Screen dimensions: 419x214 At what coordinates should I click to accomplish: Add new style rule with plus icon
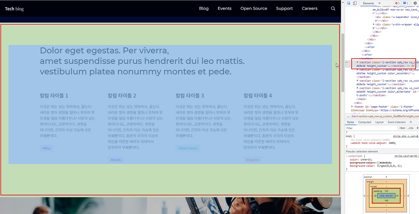(417, 128)
